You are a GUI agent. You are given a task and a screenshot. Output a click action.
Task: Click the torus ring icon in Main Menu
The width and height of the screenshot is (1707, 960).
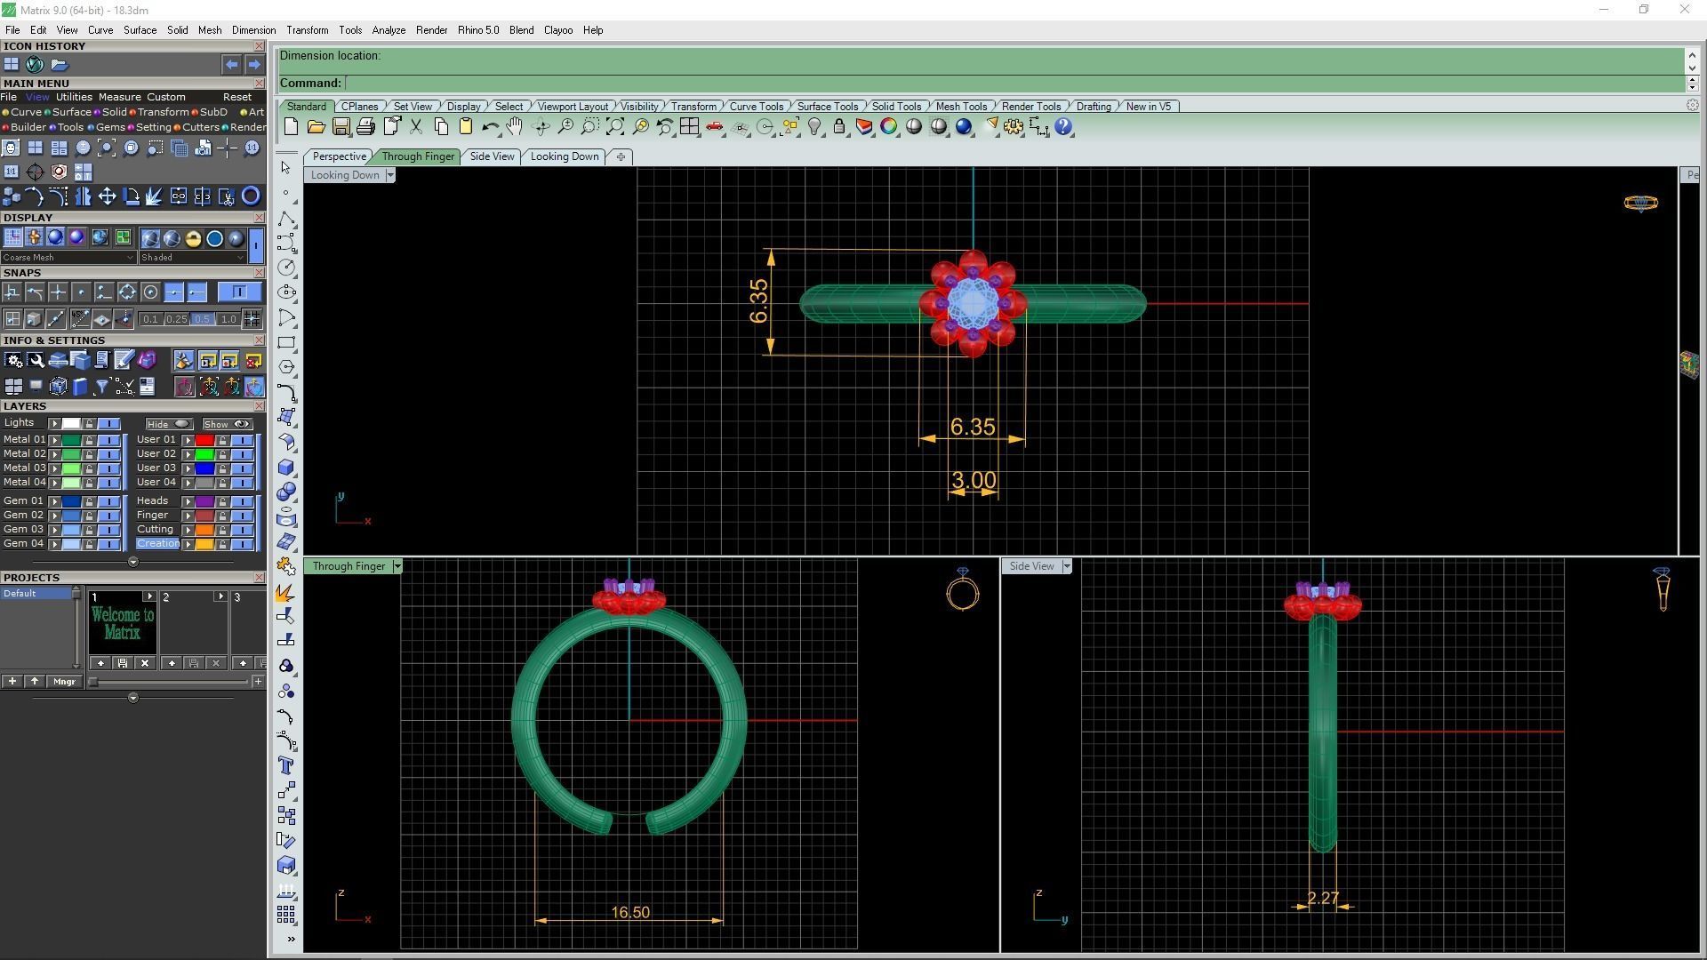pos(251,196)
